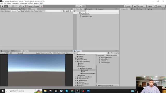Toggle info messages count in Console
Image resolution: width=166 pixels, height=93 pixels.
(64, 11)
